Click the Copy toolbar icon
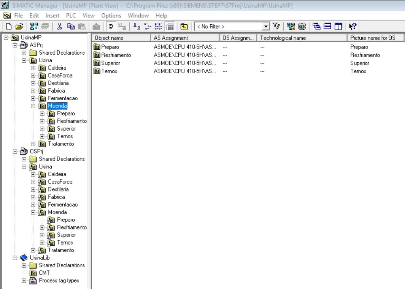Image resolution: width=405 pixels, height=289 pixels. tap(71, 26)
